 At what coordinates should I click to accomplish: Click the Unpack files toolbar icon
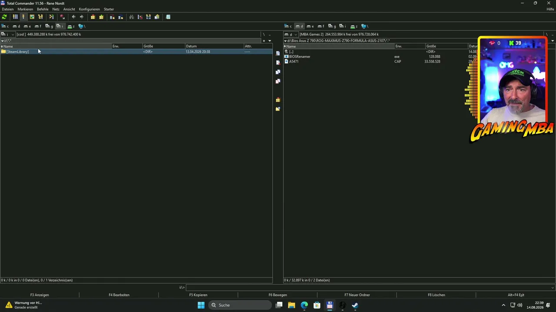point(101,17)
